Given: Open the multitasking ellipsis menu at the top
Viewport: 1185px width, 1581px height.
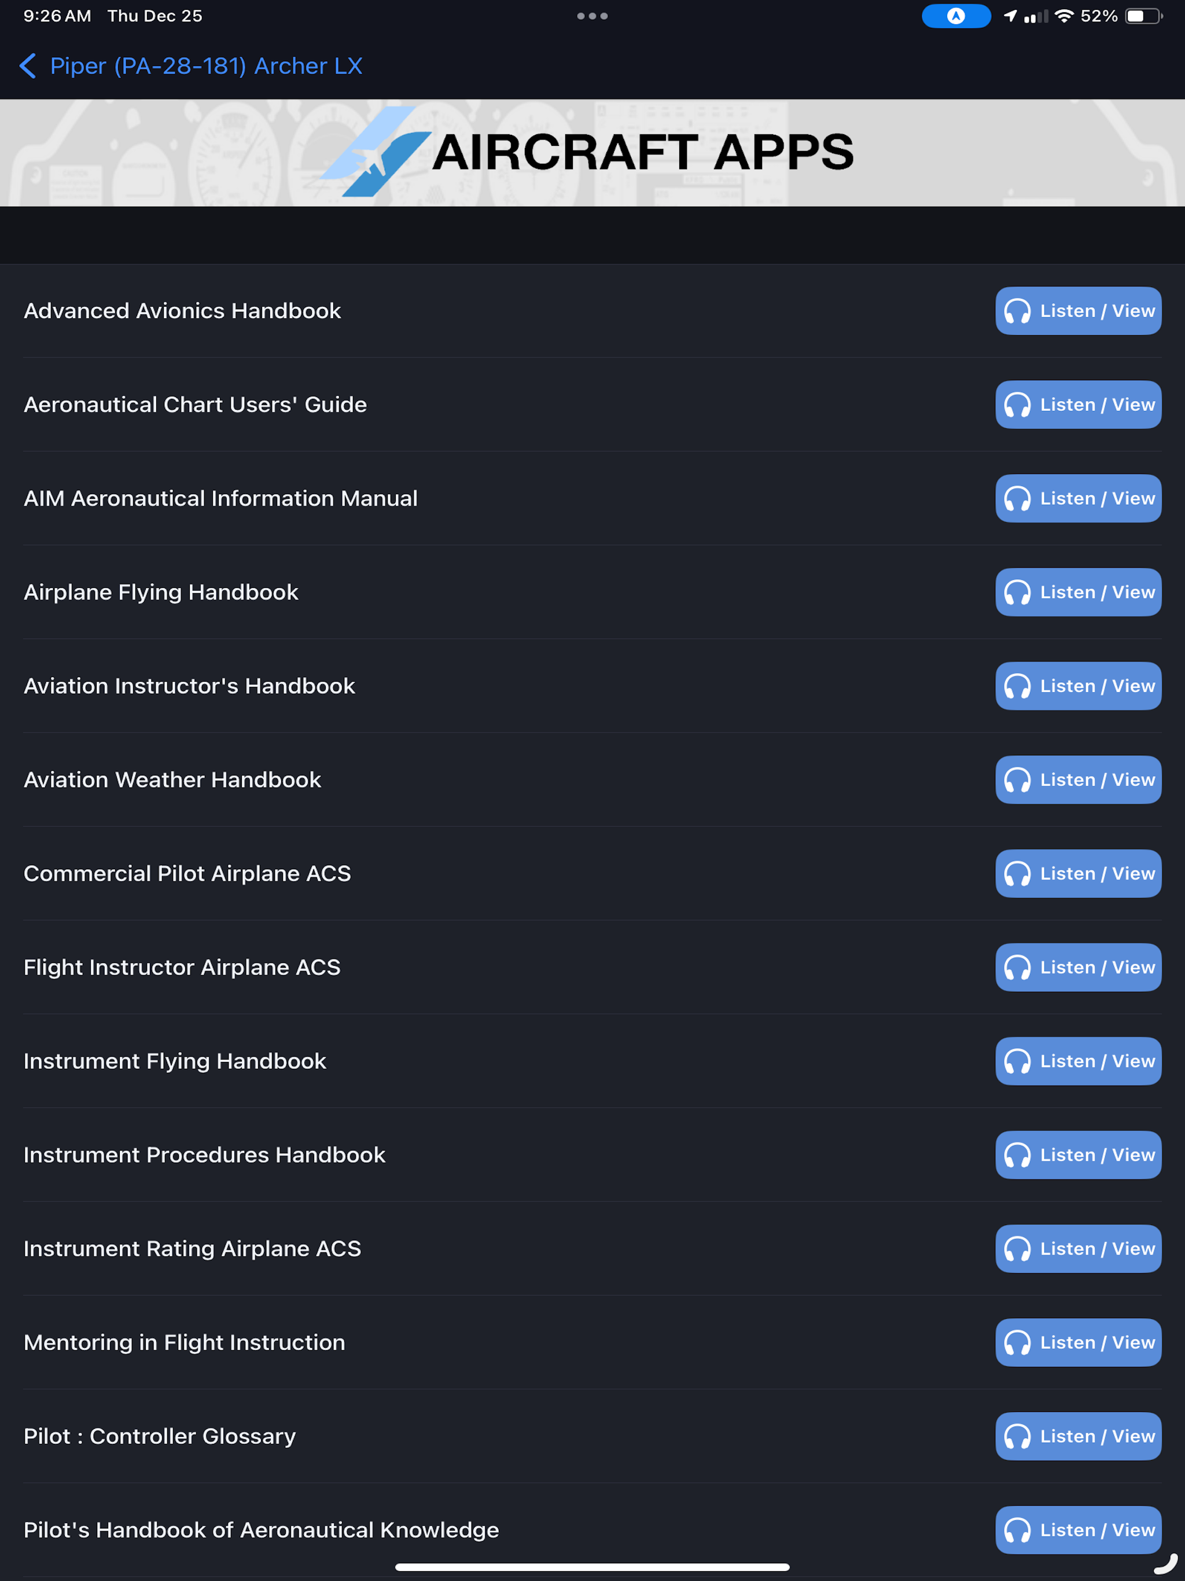Looking at the screenshot, I should coord(592,15).
